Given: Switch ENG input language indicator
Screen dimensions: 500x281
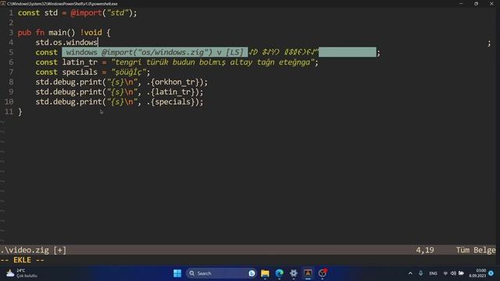Looking at the screenshot, I should point(433,273).
